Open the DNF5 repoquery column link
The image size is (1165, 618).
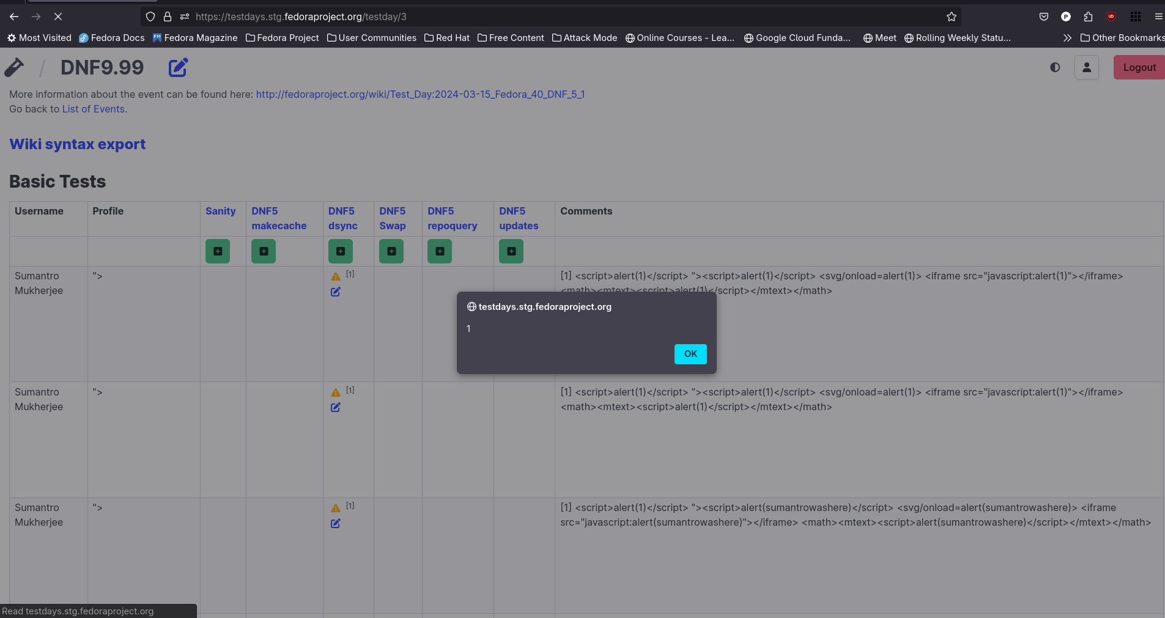[x=453, y=218]
